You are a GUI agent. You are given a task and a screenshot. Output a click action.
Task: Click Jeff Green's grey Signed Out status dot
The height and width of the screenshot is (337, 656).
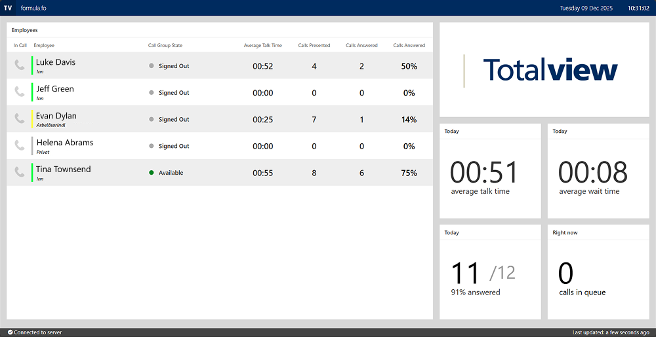pos(152,92)
